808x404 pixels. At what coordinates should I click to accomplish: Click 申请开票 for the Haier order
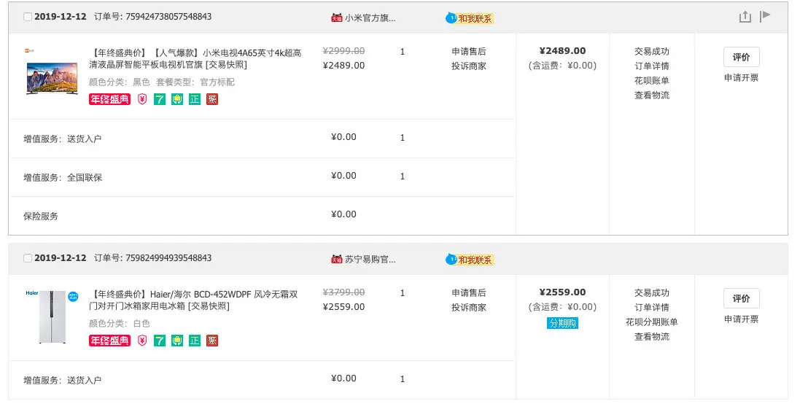point(741,319)
